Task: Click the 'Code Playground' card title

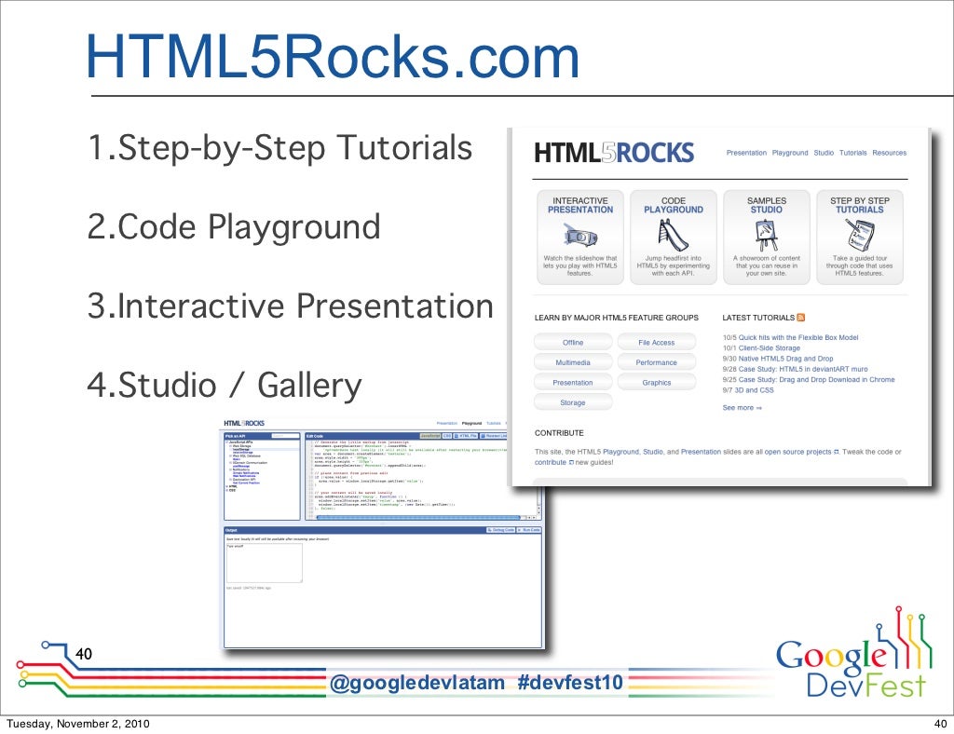Action: pos(673,205)
